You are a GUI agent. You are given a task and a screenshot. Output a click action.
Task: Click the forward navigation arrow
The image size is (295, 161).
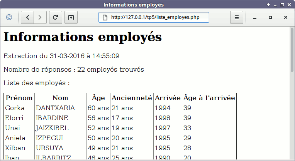pyautogui.click(x=40, y=17)
